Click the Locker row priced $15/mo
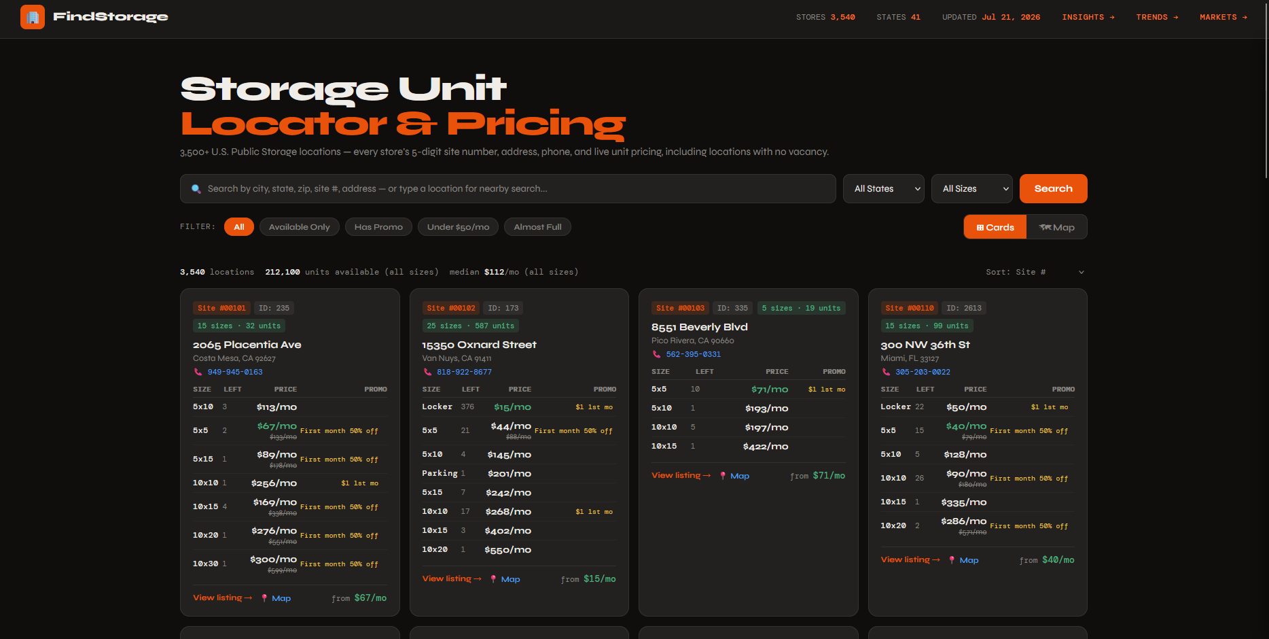The image size is (1269, 639). 519,407
